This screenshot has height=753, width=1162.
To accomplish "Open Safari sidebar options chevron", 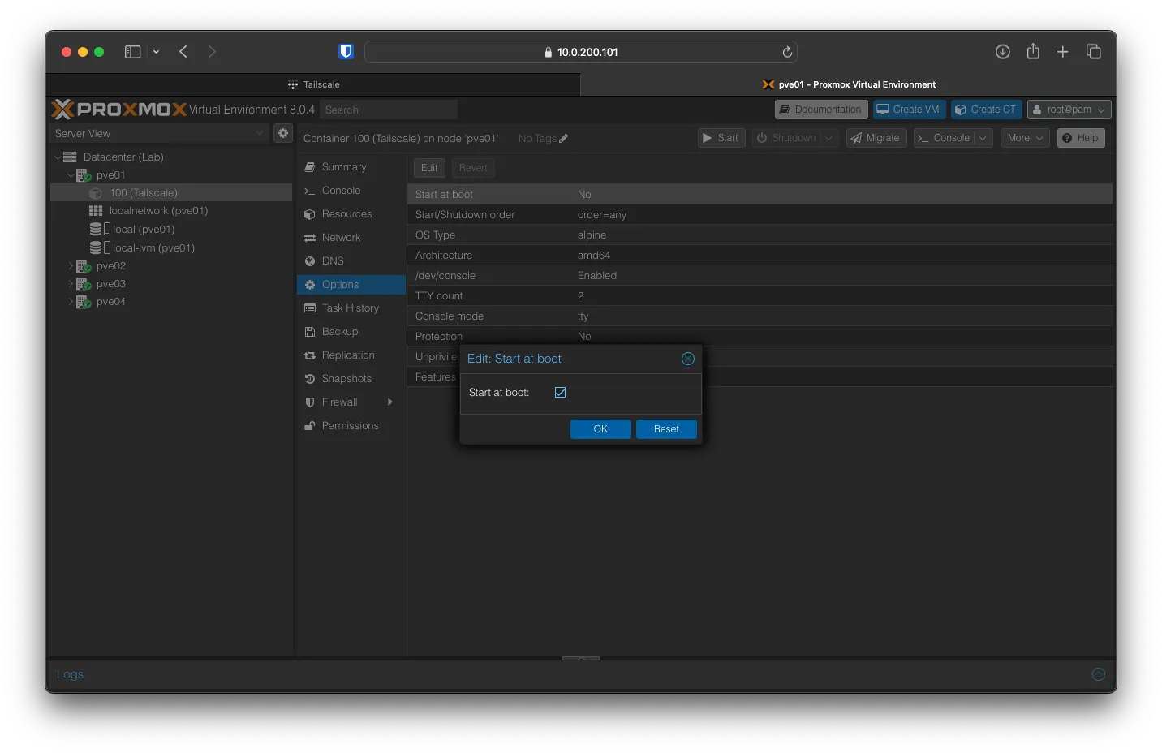I will [x=156, y=52].
